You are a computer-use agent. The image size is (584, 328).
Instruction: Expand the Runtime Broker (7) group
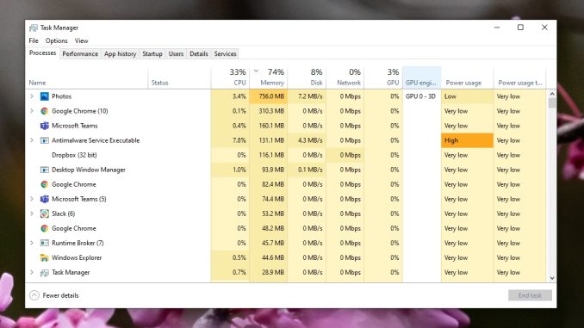[x=32, y=243]
